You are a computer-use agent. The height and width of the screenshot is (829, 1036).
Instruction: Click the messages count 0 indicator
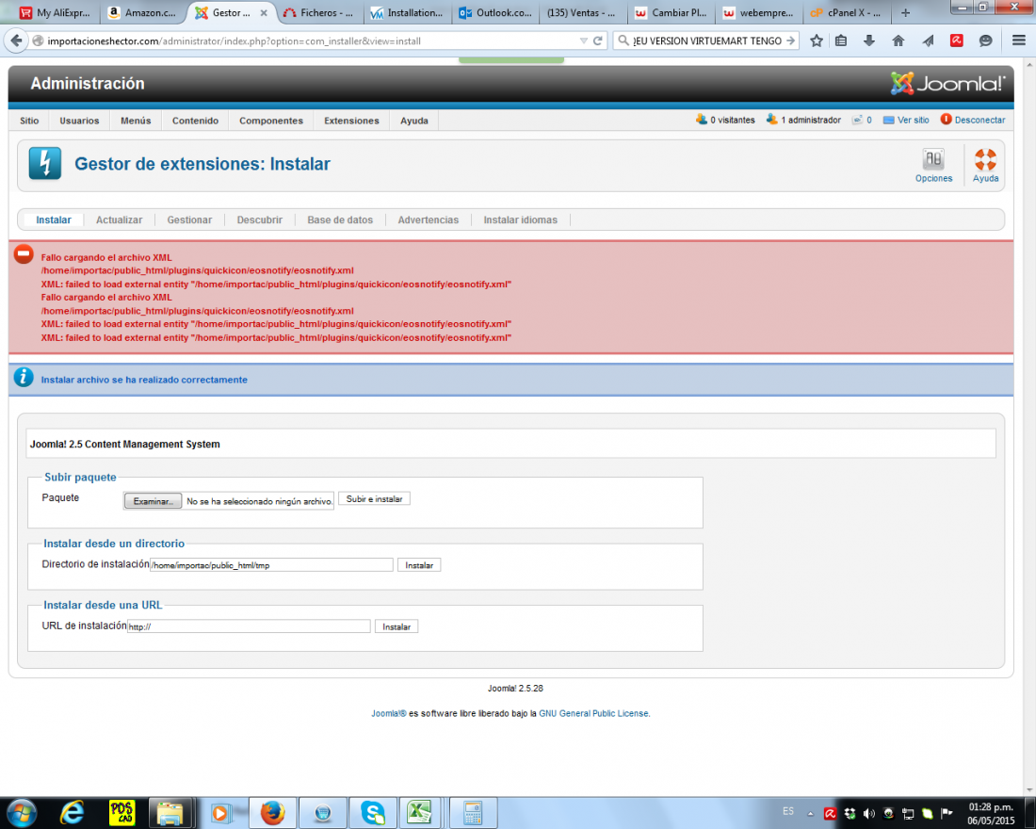pyautogui.click(x=862, y=120)
